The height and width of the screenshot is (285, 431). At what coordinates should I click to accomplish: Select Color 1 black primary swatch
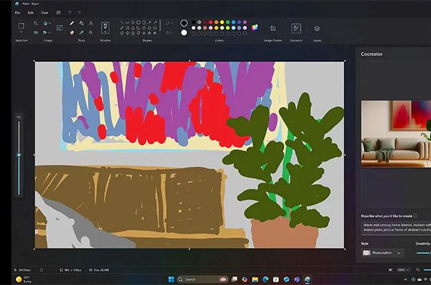tap(184, 23)
